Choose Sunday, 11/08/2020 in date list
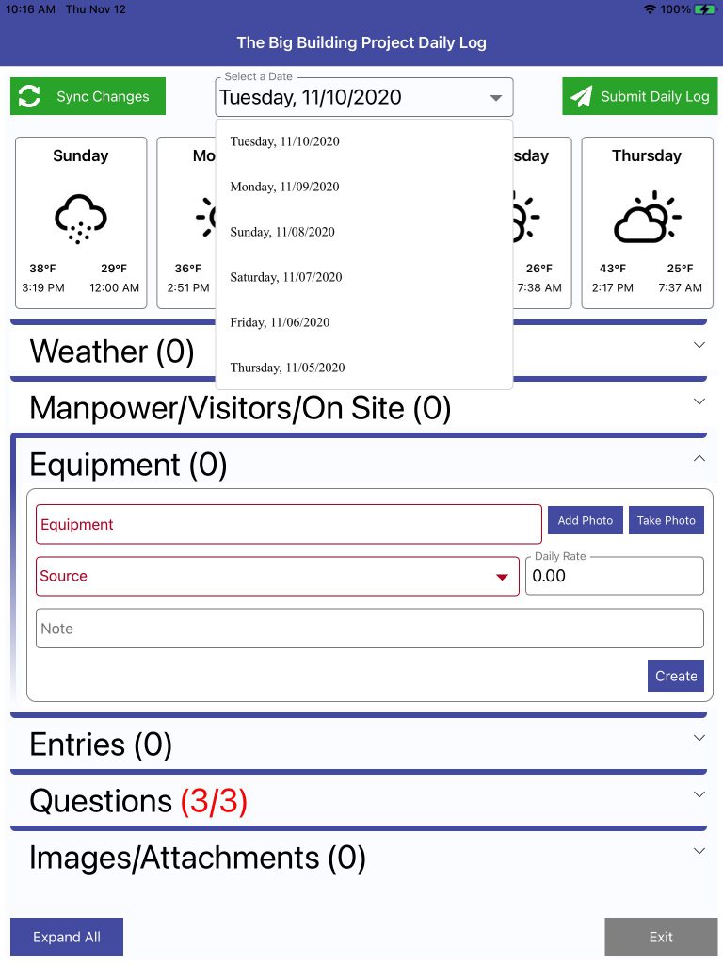 [364, 232]
